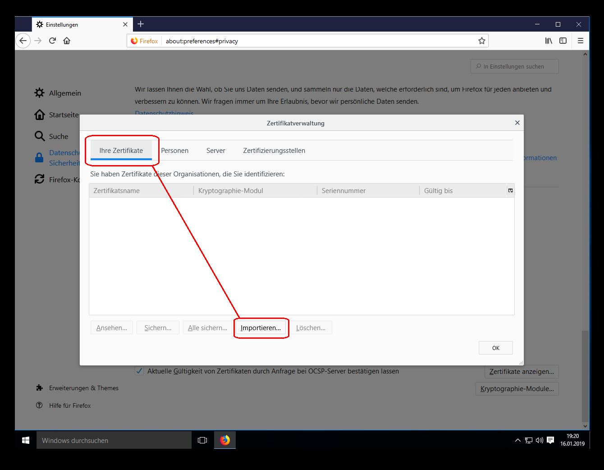Click the Firefox reload page icon
604x470 pixels.
tap(52, 41)
